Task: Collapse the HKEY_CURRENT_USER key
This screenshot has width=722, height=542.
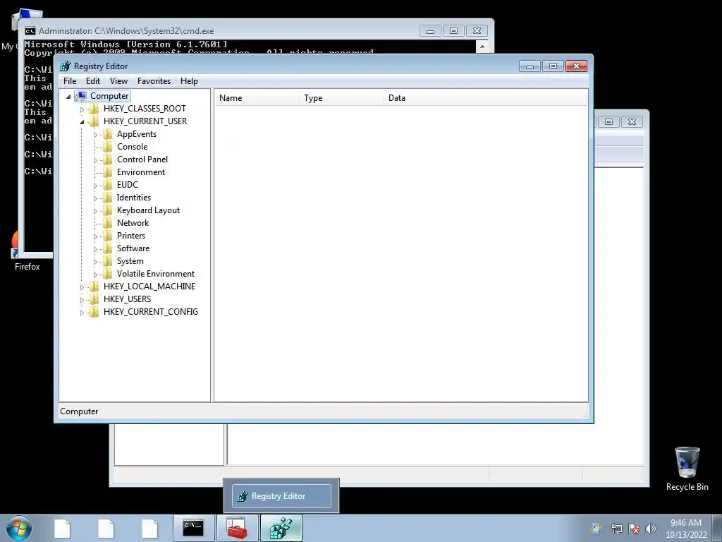Action: coord(82,122)
